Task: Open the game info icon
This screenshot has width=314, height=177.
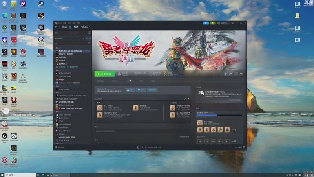Action: [x=236, y=74]
